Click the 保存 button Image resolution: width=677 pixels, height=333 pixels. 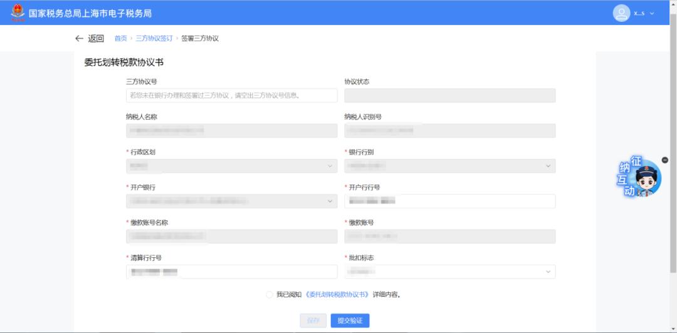[x=313, y=320]
